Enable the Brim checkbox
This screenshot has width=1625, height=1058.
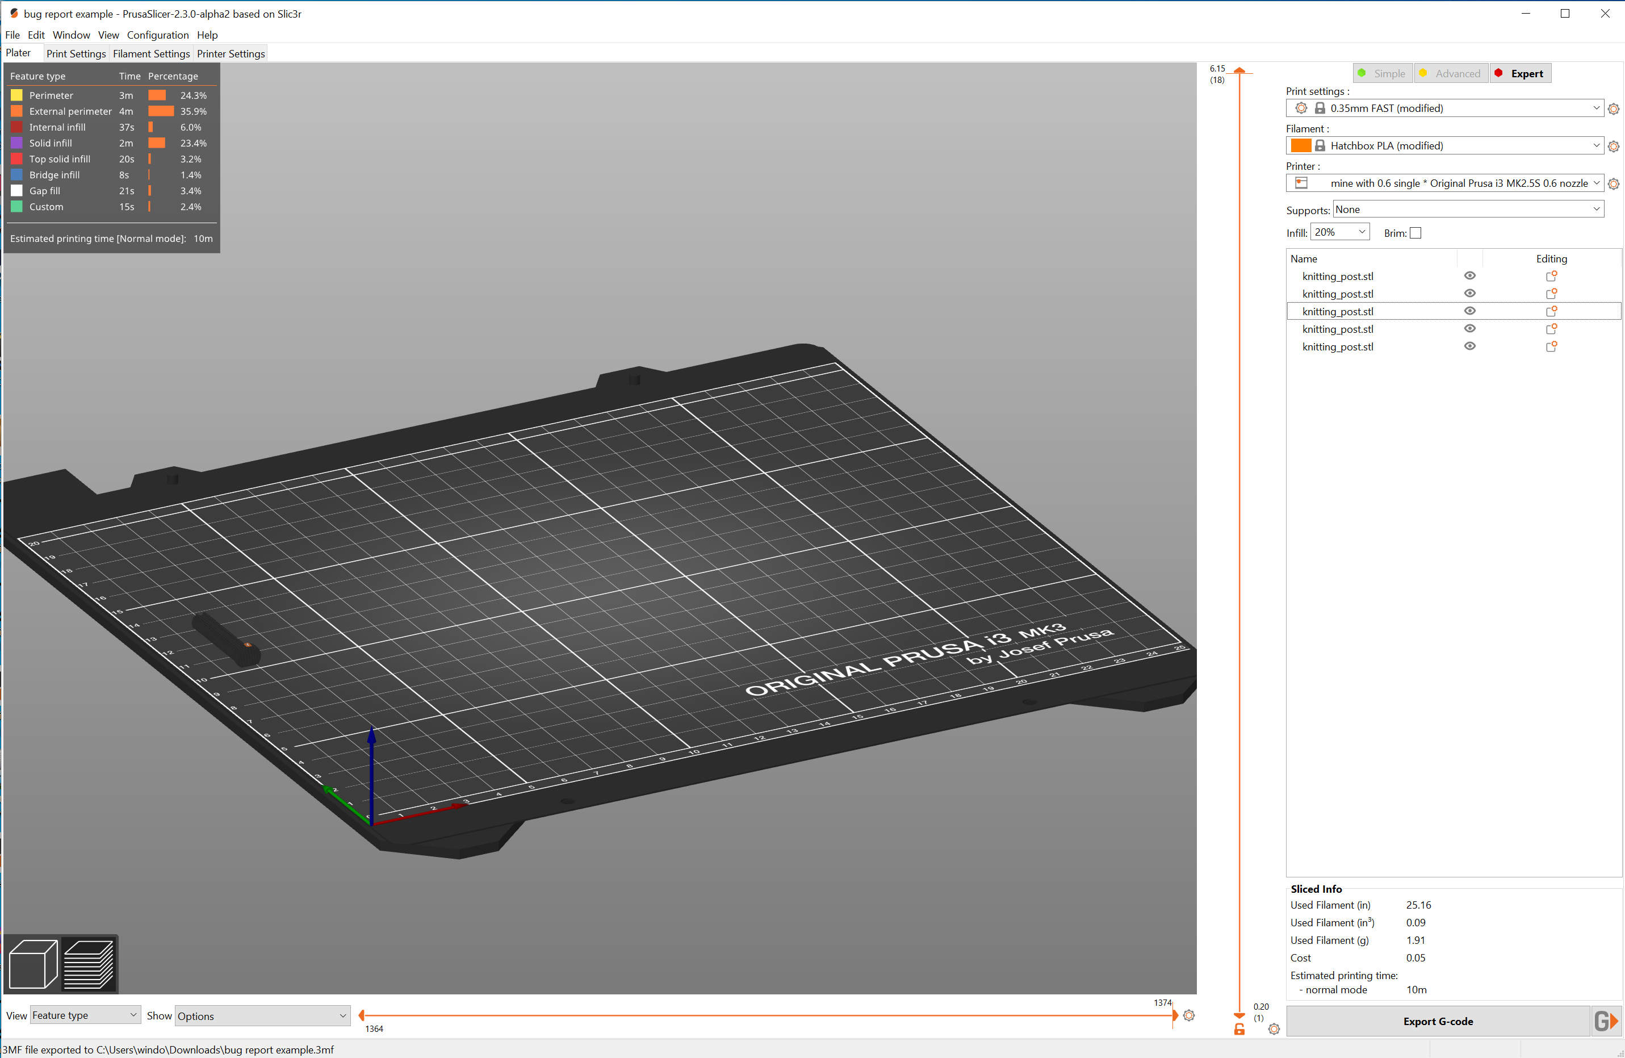pos(1416,233)
